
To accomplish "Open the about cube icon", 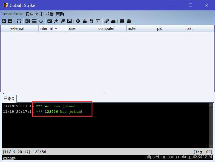I will (129, 21).
